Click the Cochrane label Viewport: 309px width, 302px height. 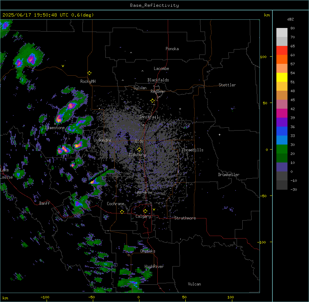click(115, 204)
